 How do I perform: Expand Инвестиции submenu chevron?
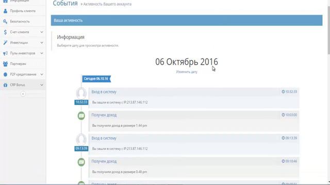[x=42, y=43]
